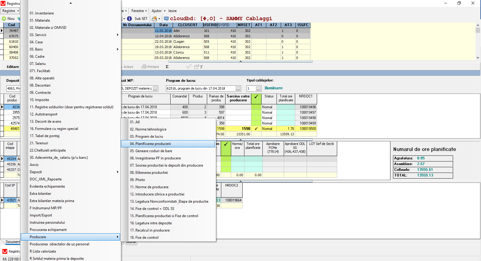
Task: Click the Sub SET button
Action: [141, 19]
